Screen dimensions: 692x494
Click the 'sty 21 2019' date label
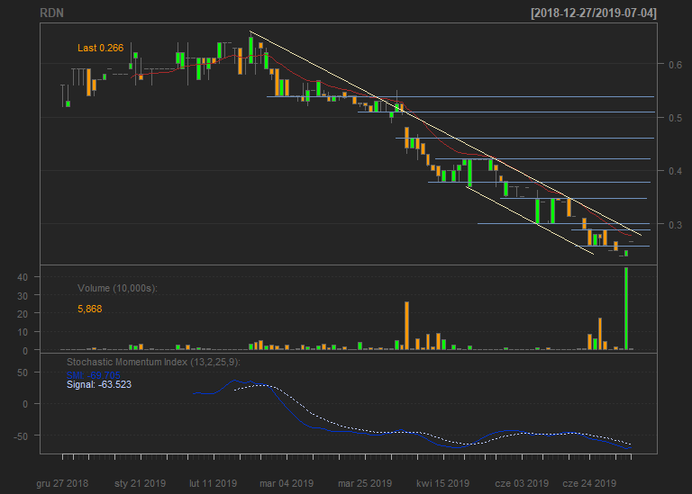(x=141, y=483)
